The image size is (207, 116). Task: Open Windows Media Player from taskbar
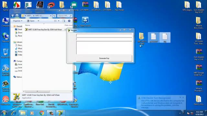point(32,113)
